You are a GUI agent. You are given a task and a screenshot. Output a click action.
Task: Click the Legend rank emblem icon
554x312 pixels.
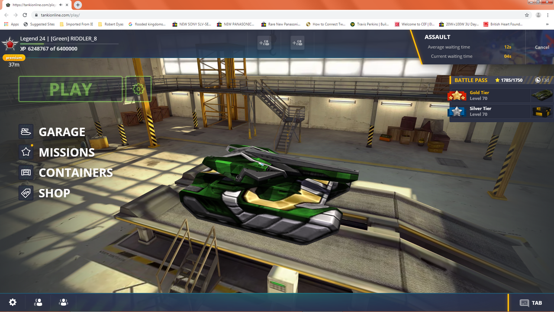(x=10, y=44)
